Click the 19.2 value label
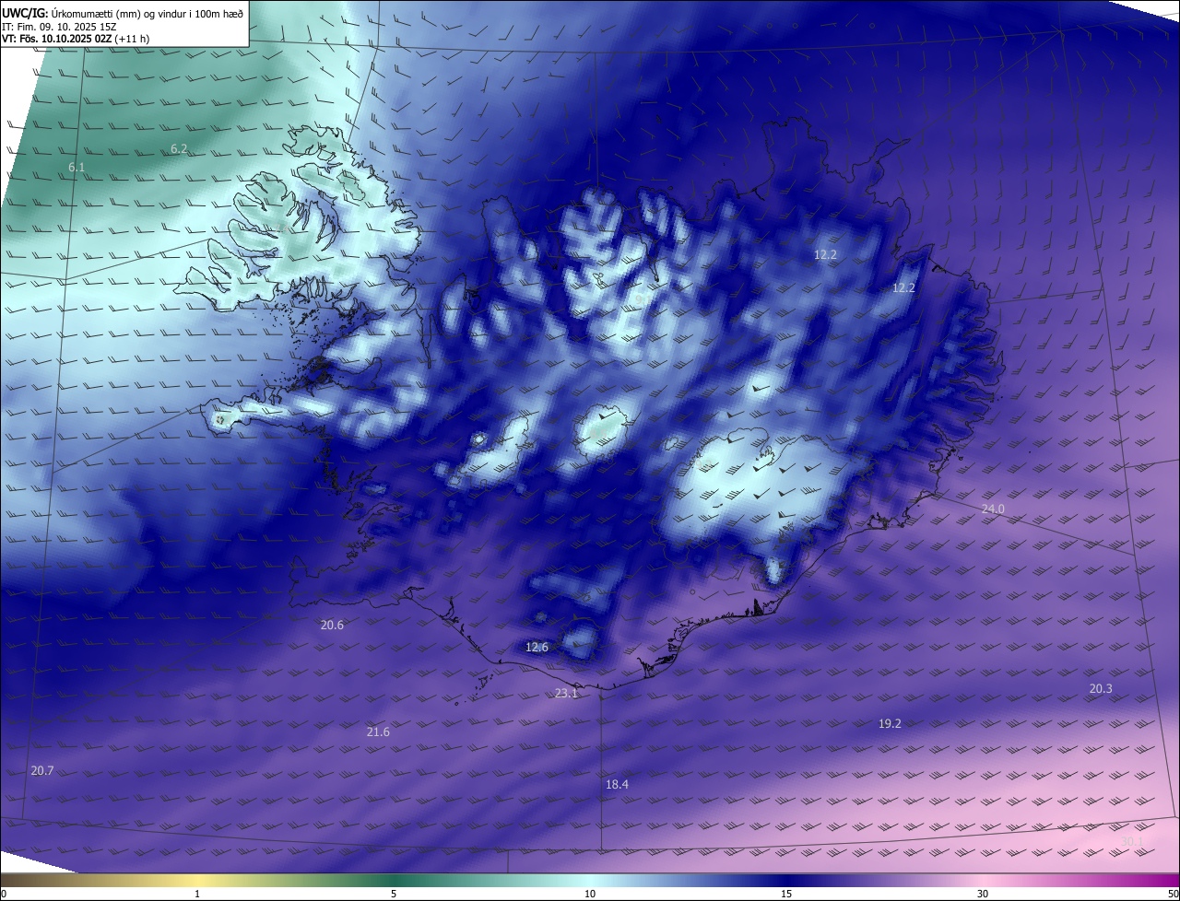The height and width of the screenshot is (901, 1180). tap(890, 723)
